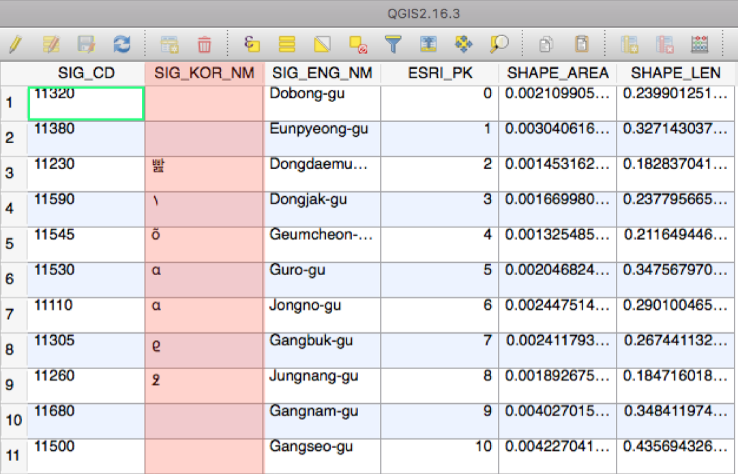Click the SHAPE_LEN column header
This screenshot has height=474, width=738.
[x=675, y=74]
